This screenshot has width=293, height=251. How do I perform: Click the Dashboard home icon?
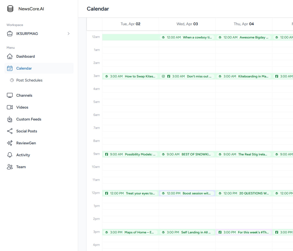click(10, 56)
